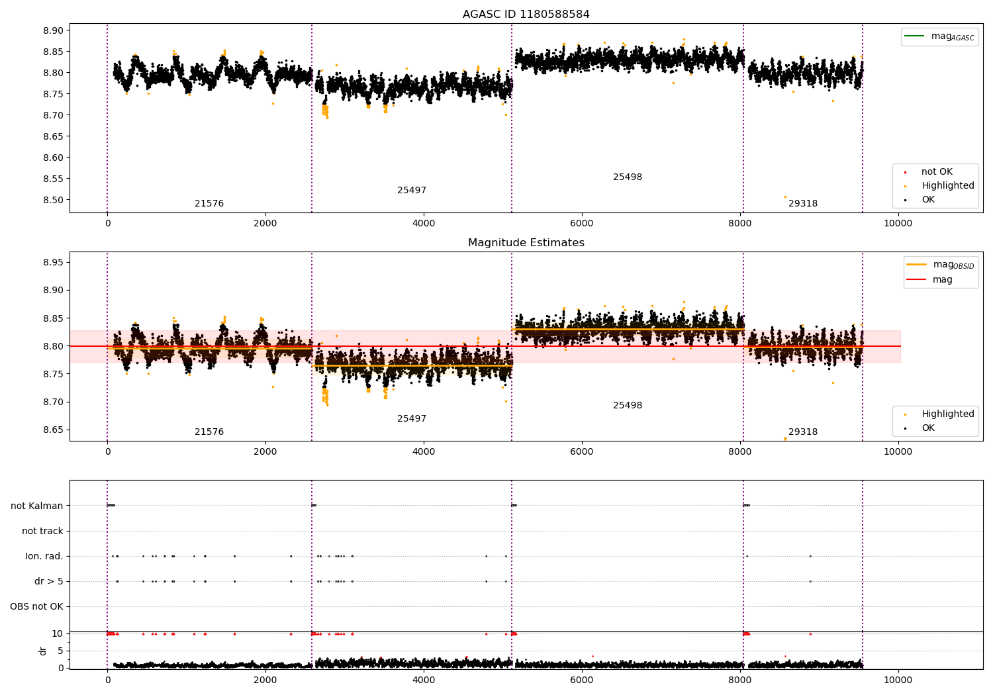Click the 8.90 y-axis tick label

click(x=53, y=30)
